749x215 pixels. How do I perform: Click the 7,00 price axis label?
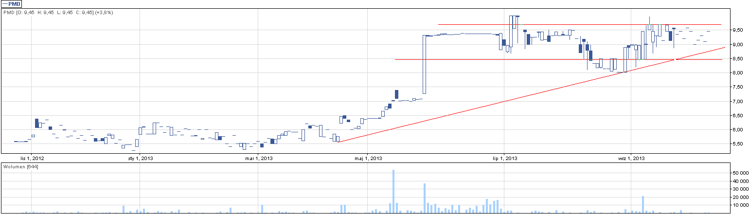tap(738, 102)
